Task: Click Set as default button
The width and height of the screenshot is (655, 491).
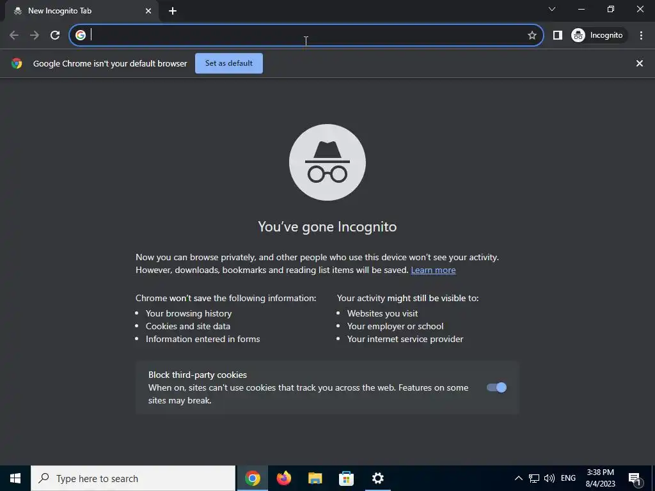Action: 229,63
